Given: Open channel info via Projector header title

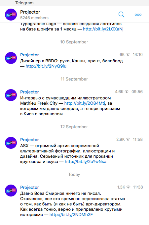Looking at the screenshot, I should tap(30, 12).
